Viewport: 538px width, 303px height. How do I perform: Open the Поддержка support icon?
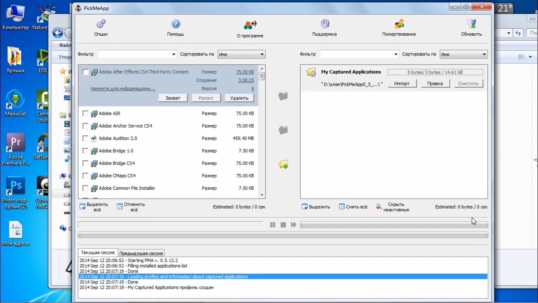pyautogui.click(x=324, y=24)
